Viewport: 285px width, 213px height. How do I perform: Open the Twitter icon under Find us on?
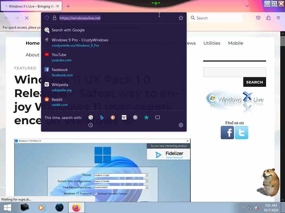pos(241,133)
